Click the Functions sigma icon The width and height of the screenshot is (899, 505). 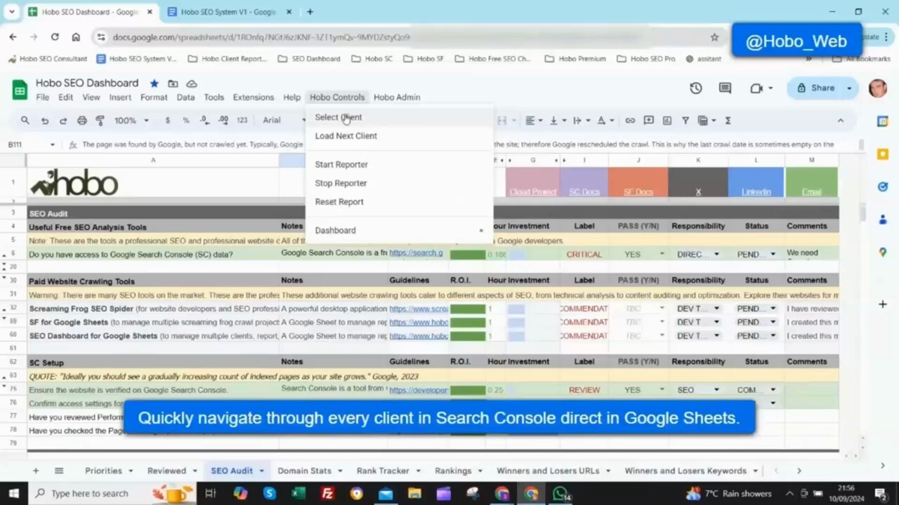728,121
